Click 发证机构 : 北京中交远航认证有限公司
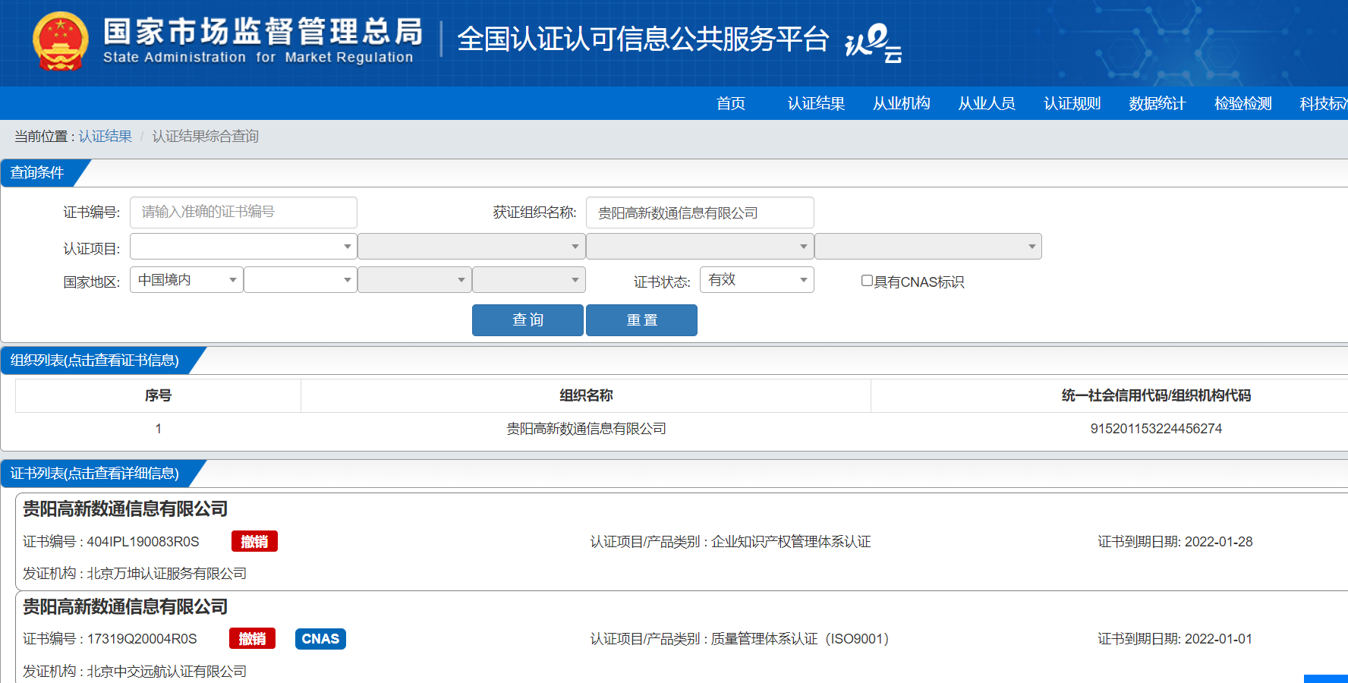1348x683 pixels. [134, 672]
